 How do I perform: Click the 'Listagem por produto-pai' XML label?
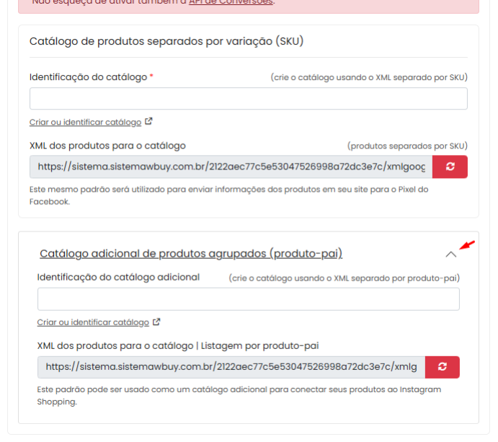tap(177, 345)
